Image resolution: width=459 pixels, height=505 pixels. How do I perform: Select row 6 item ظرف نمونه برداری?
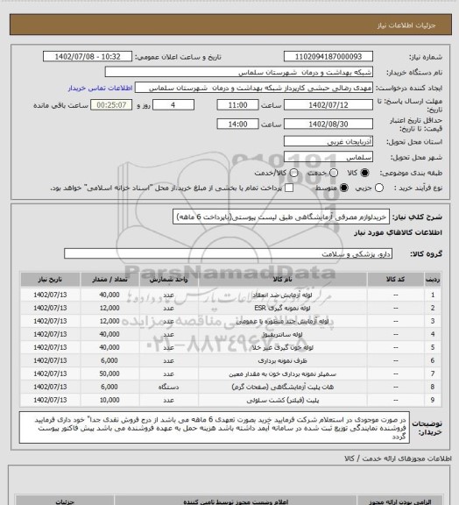pos(282,360)
